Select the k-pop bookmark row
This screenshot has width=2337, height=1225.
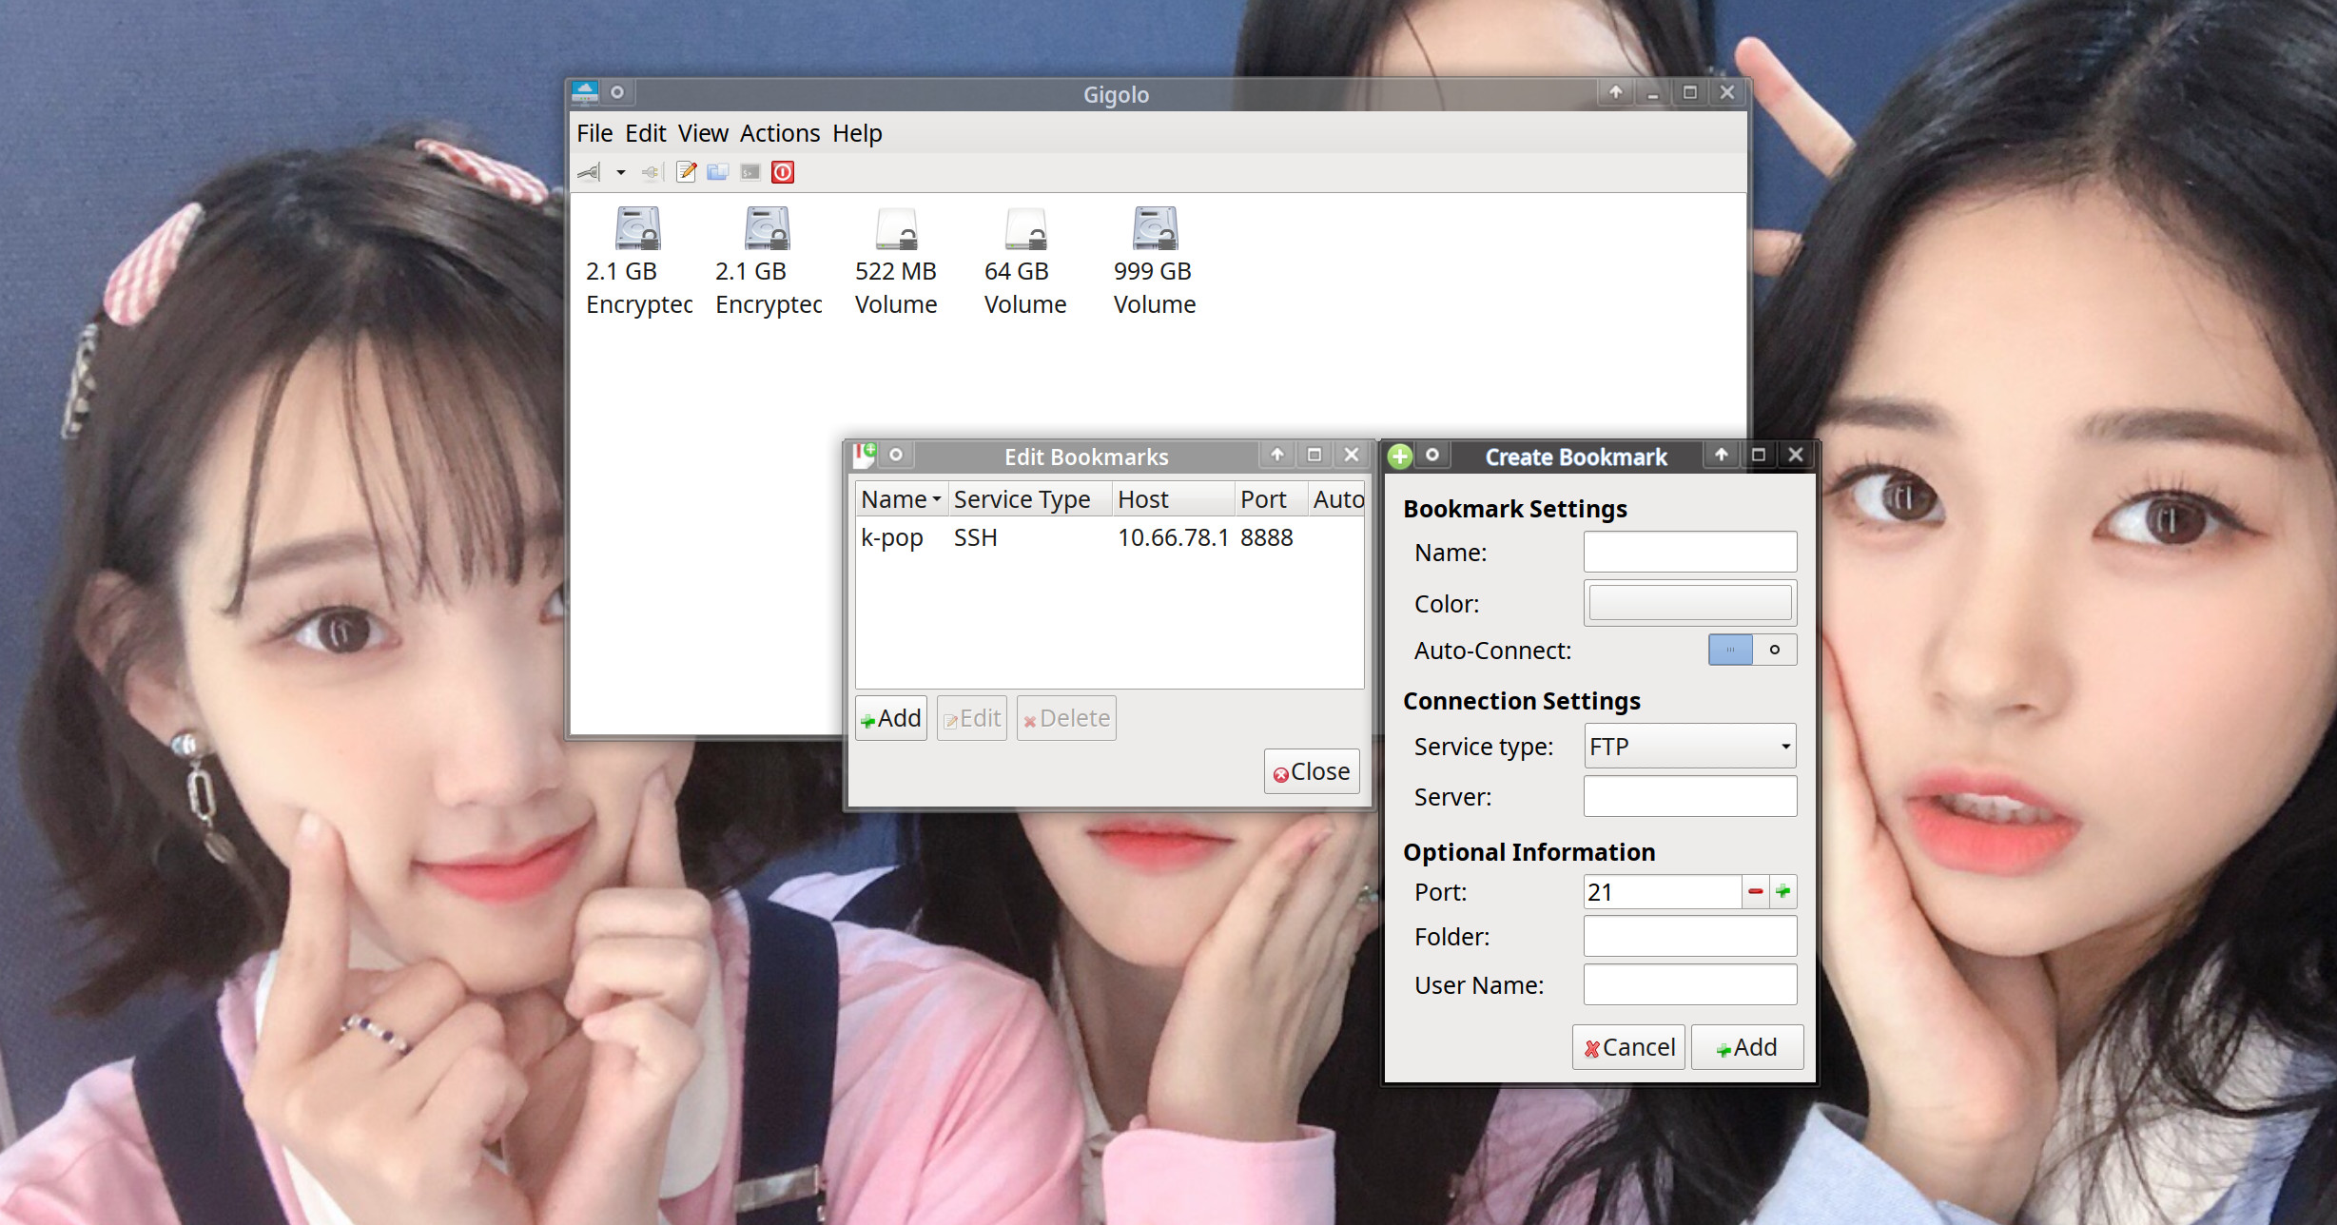(x=1109, y=537)
